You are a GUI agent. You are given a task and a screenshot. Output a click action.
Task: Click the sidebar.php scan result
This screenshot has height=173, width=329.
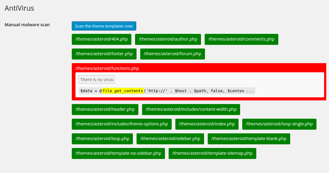tap(170, 139)
